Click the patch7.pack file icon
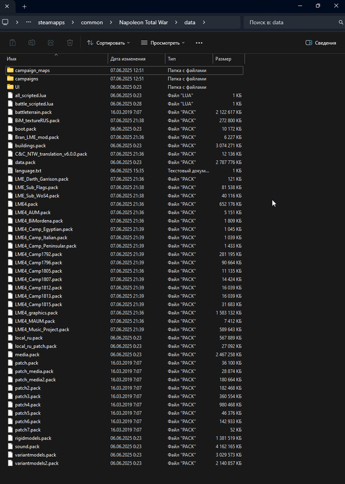 10,430
